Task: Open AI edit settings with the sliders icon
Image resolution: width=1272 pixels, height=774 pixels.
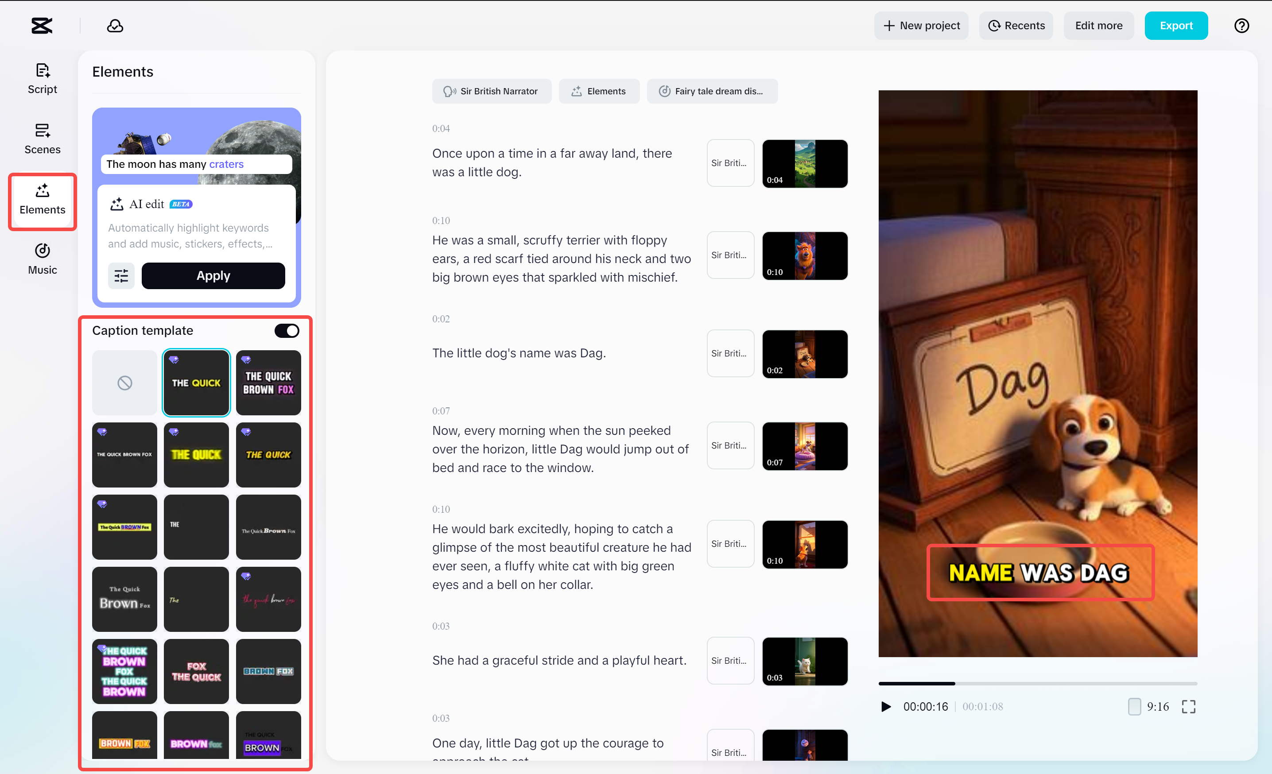Action: 121,275
